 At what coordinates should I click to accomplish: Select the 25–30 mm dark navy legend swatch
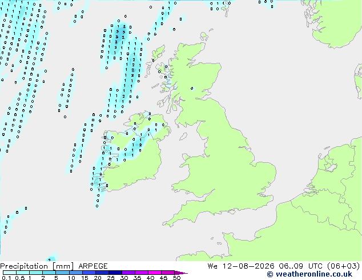pos(115,273)
